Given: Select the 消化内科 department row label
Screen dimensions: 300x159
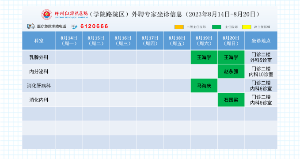Looking at the screenshot, I should point(39,100).
